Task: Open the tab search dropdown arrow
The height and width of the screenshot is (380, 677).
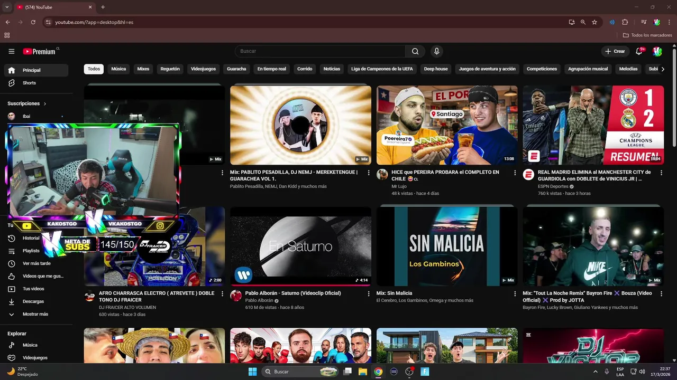Action: point(7,7)
